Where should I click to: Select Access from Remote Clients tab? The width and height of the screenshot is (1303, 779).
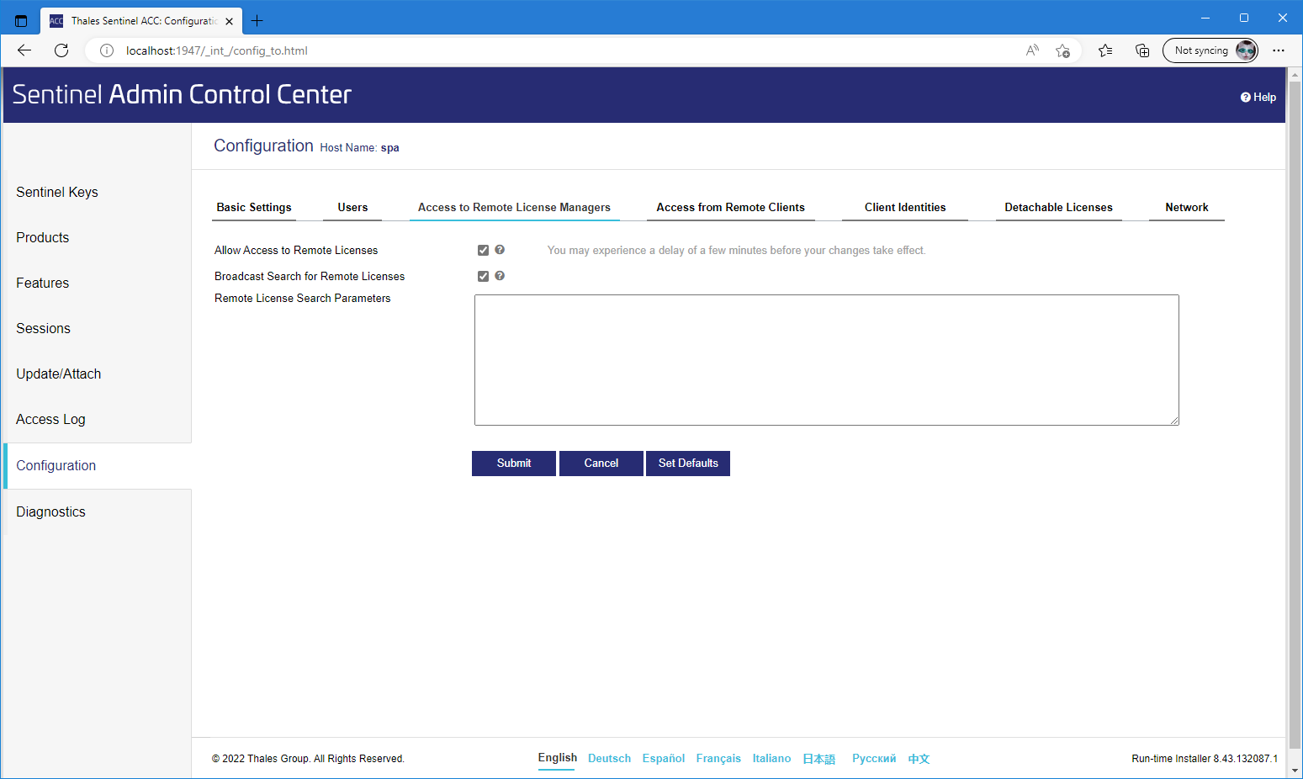[x=730, y=208]
